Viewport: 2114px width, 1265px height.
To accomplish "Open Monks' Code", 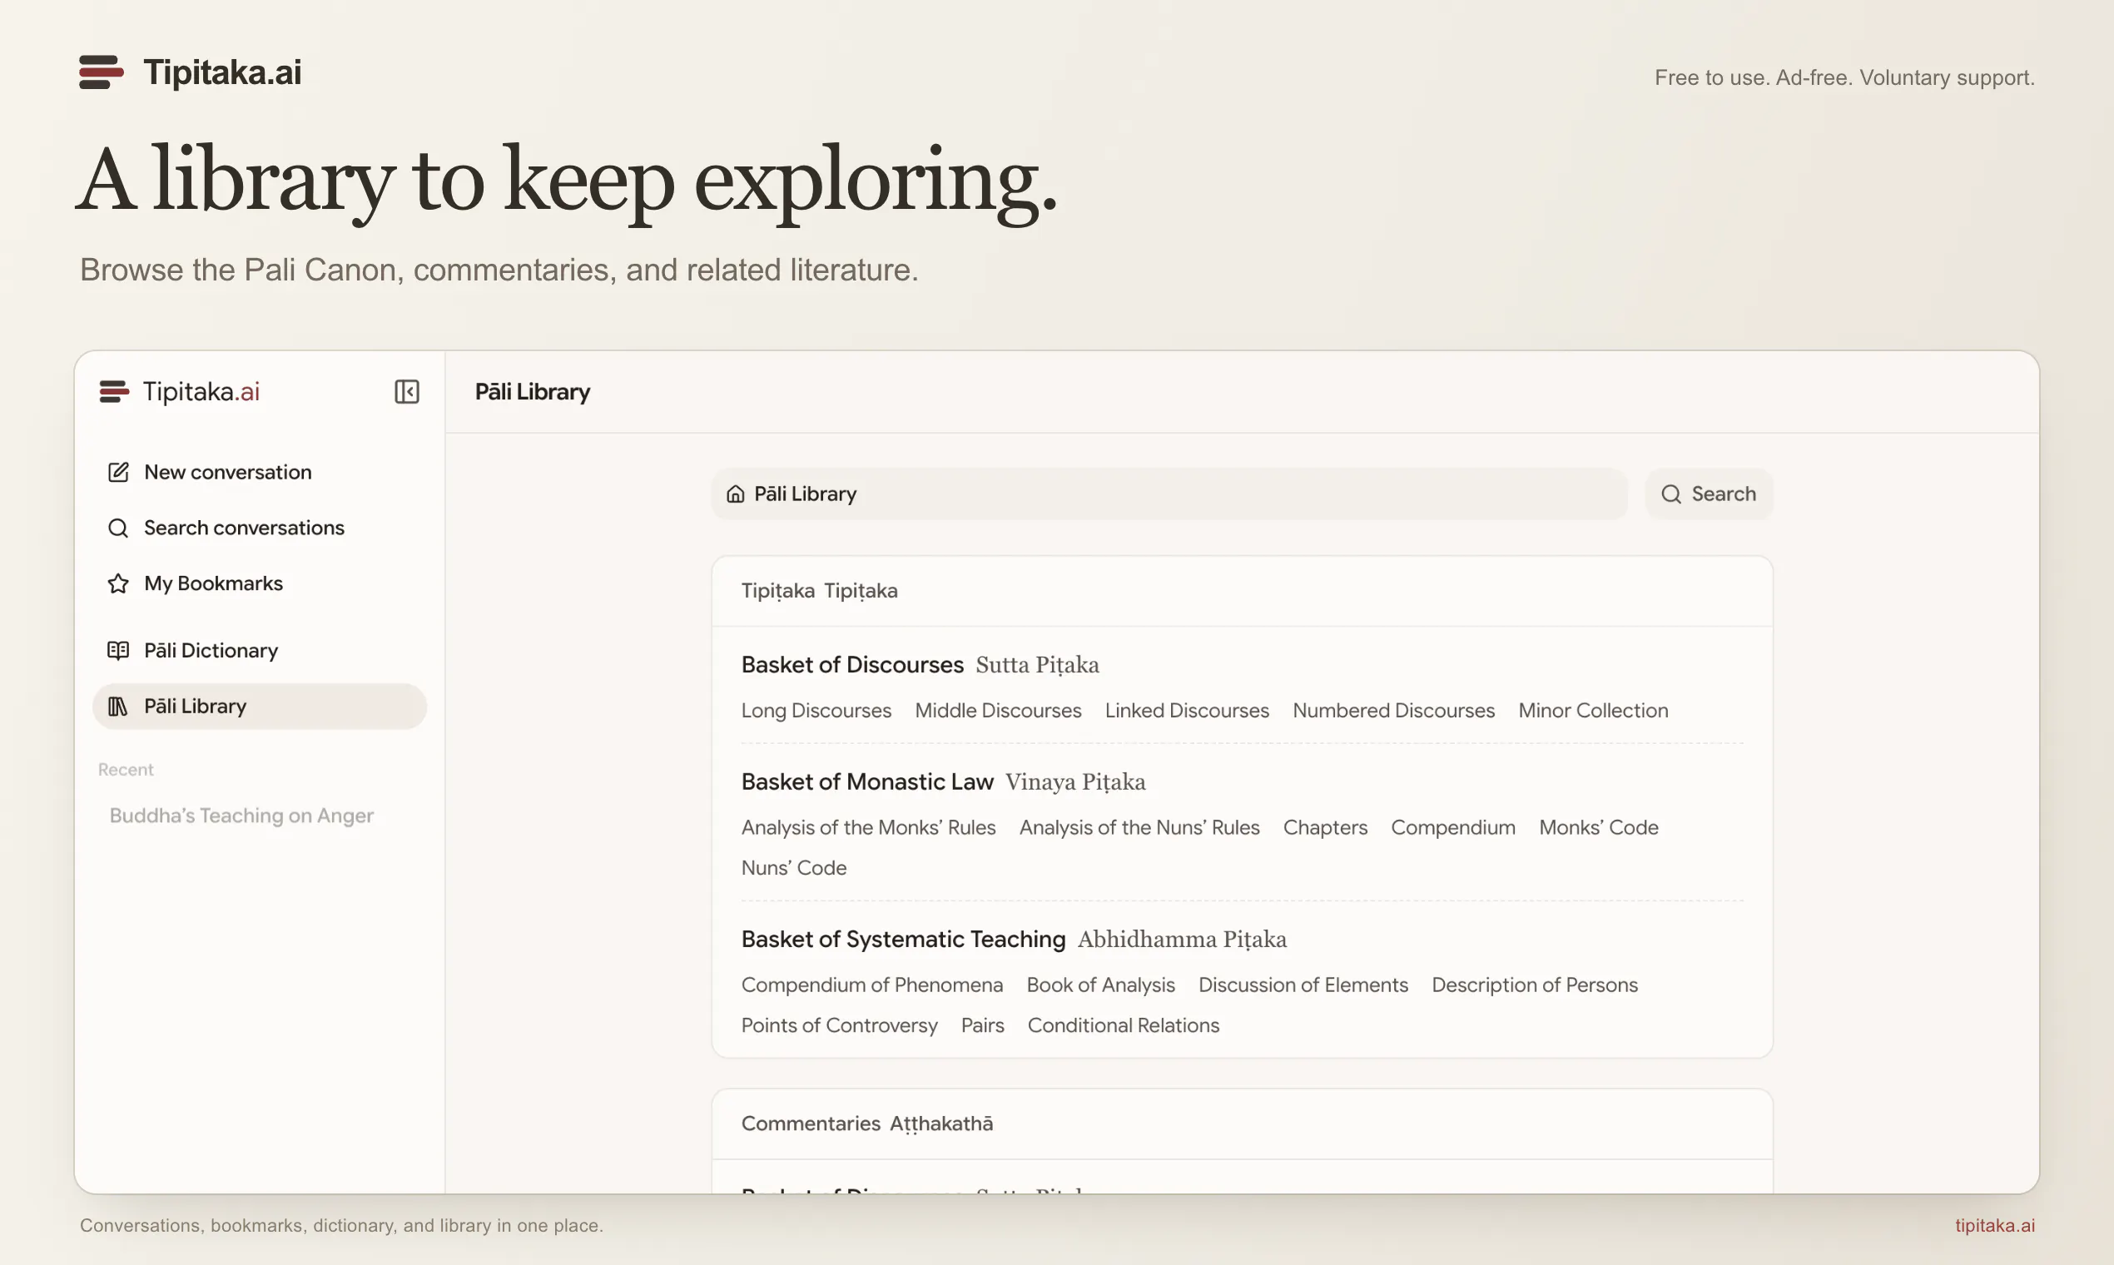I will (1598, 827).
